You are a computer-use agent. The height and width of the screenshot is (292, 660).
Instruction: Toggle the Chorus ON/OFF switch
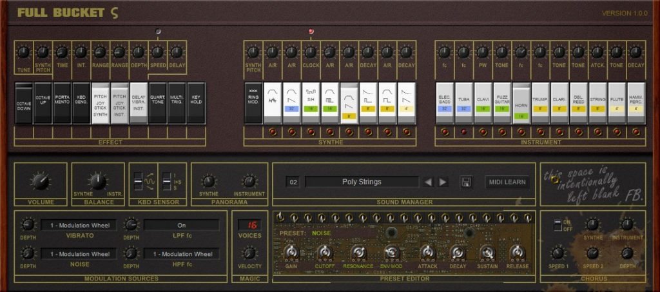557,225
